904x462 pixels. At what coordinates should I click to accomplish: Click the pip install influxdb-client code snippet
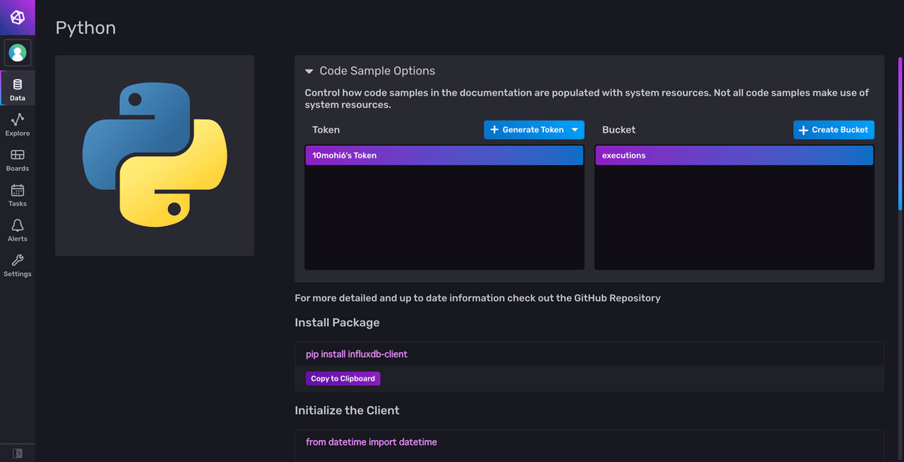click(356, 353)
